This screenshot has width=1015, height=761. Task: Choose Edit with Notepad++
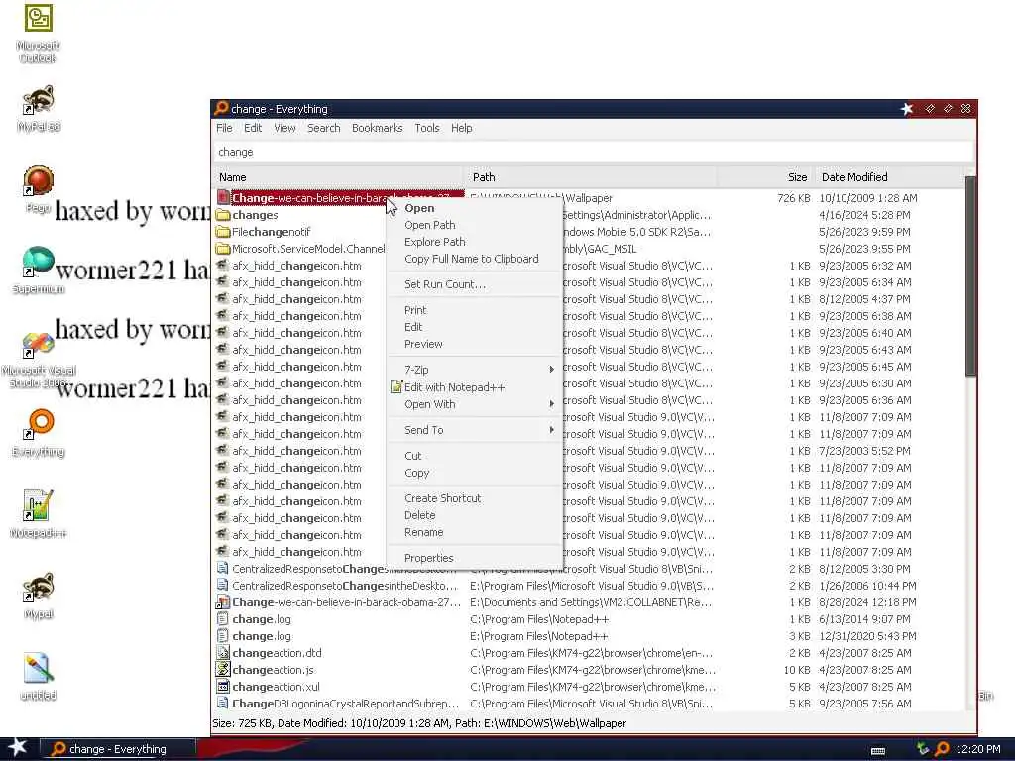point(474,387)
